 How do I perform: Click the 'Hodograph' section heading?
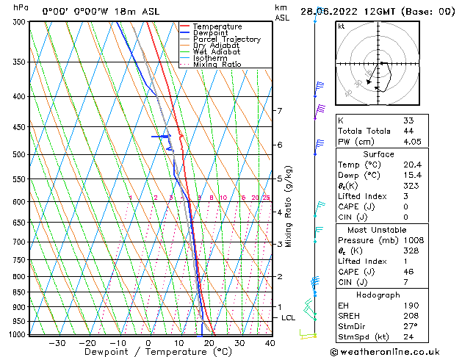coord(378,295)
